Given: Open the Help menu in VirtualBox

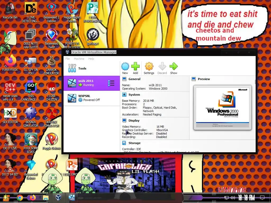Looking at the screenshot, I should [x=91, y=59].
